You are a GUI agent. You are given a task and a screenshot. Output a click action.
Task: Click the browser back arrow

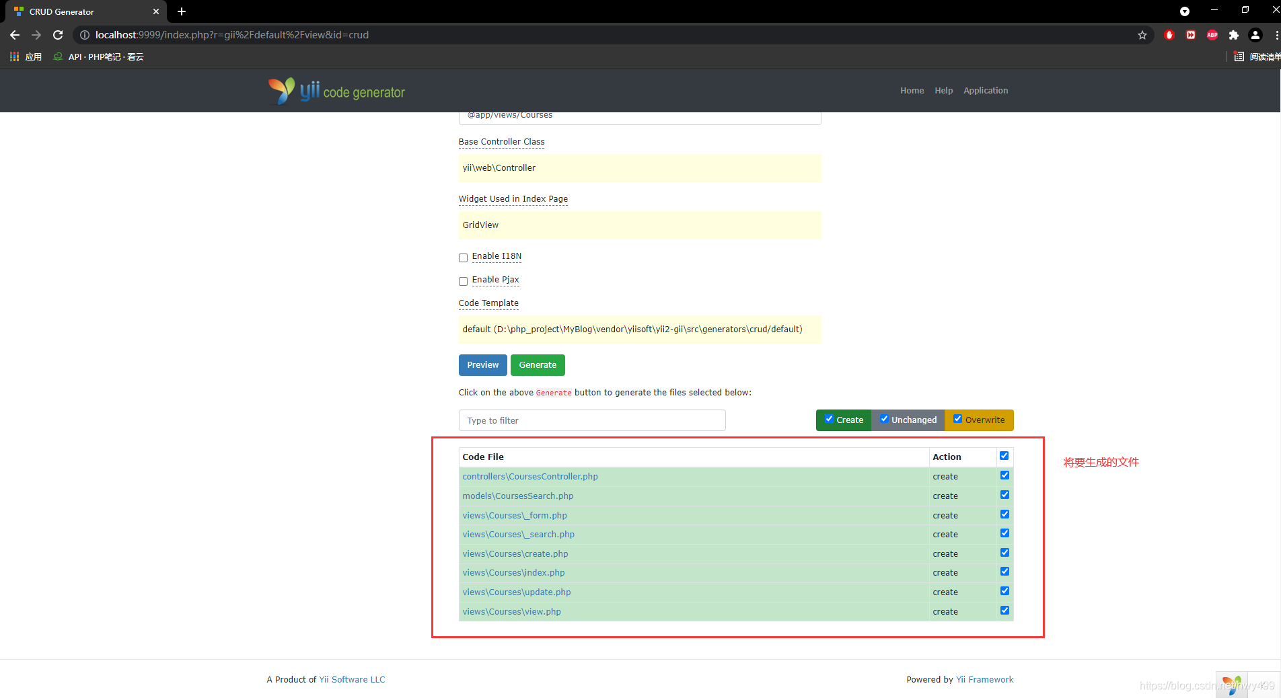click(15, 35)
